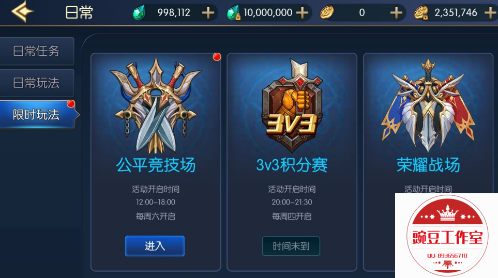The image size is (498, 278).
Task: Click the locked gold coin icon
Action: click(421, 13)
